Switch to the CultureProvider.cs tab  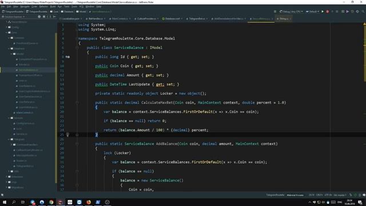[146, 18]
